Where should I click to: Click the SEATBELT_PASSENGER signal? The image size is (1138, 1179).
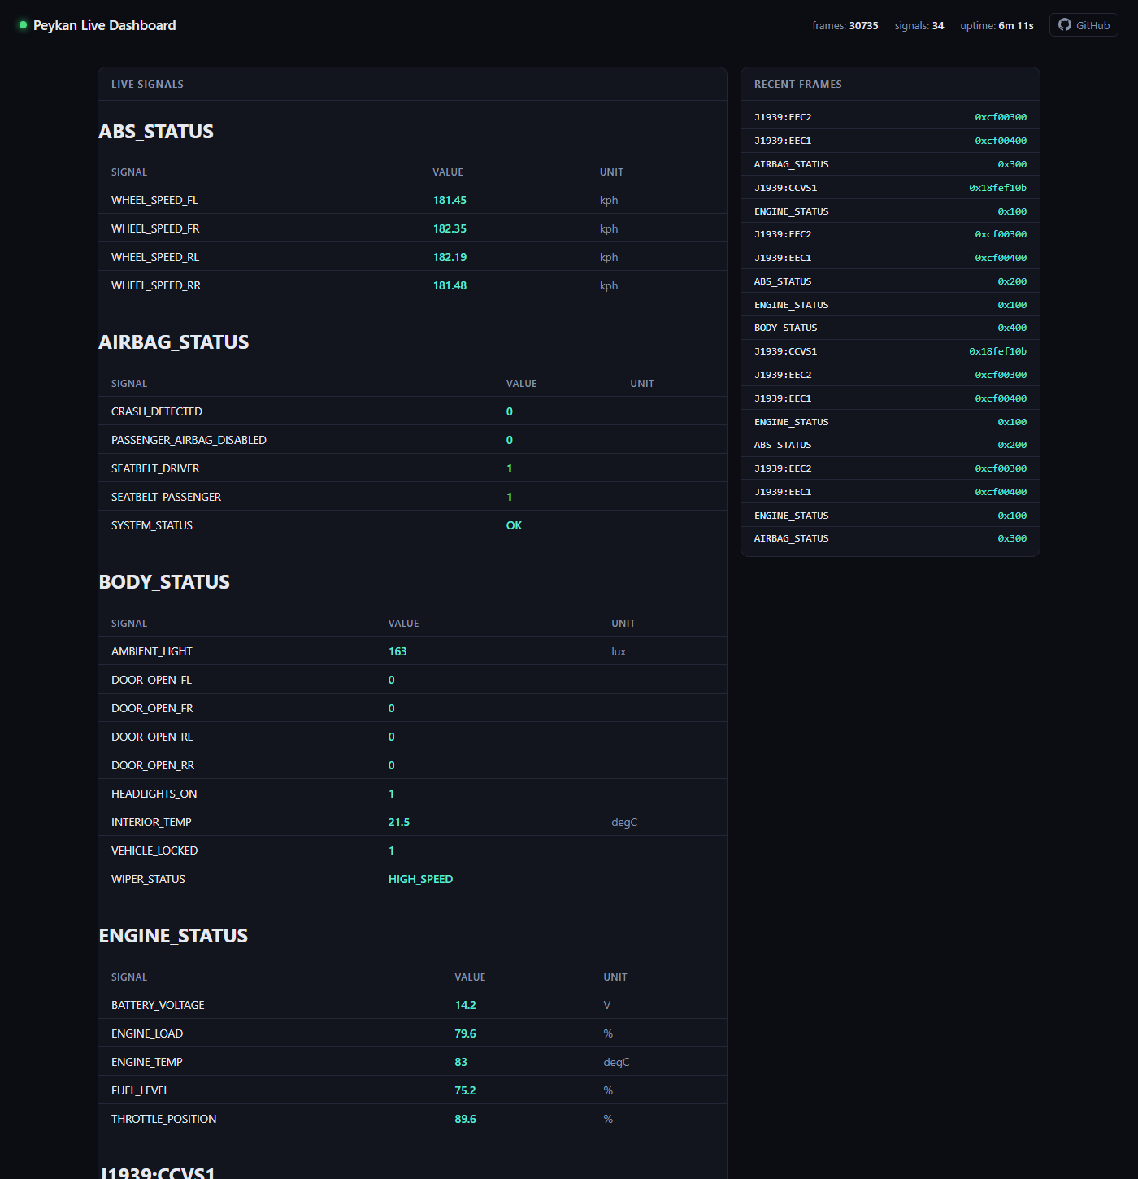click(x=166, y=497)
